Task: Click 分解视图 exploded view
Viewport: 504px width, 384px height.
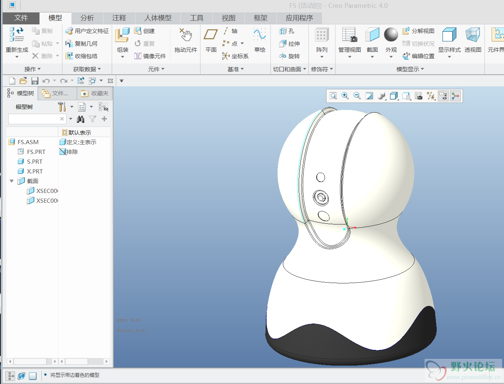Action: [x=418, y=31]
